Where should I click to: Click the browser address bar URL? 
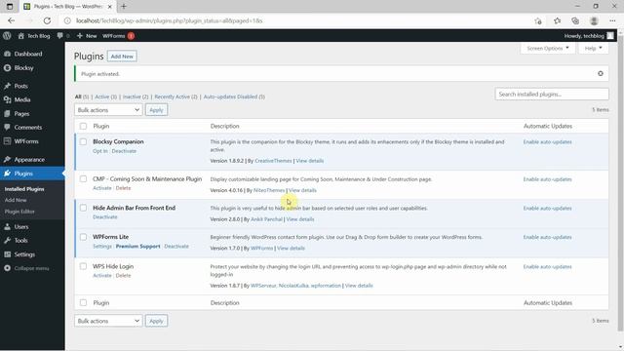[x=169, y=20]
